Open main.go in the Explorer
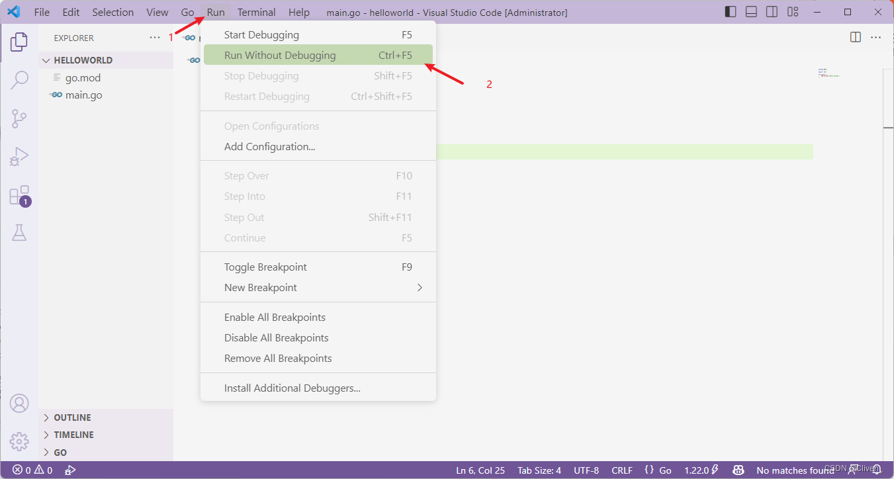The image size is (894, 479). (x=106, y=95)
